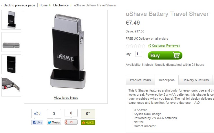Select the Description tab

tap(167, 80)
